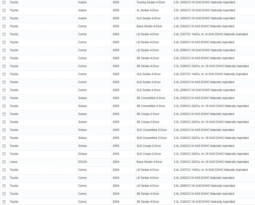Screen dimensions: 255x205
Task: Select the 2004 Camry LE 3.0L V6 checkbox
Action: 4,186
